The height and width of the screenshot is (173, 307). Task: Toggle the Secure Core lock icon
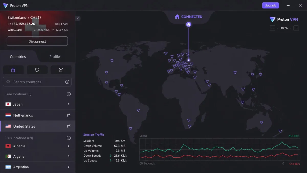point(13,70)
